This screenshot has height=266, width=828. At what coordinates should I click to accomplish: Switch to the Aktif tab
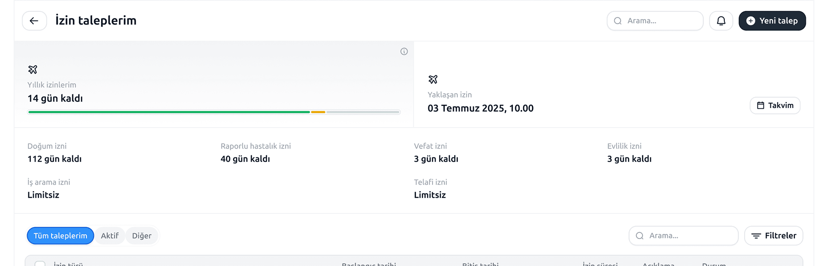coord(110,236)
